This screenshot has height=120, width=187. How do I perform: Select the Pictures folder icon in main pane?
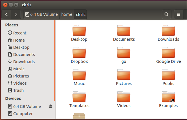pos(124,75)
